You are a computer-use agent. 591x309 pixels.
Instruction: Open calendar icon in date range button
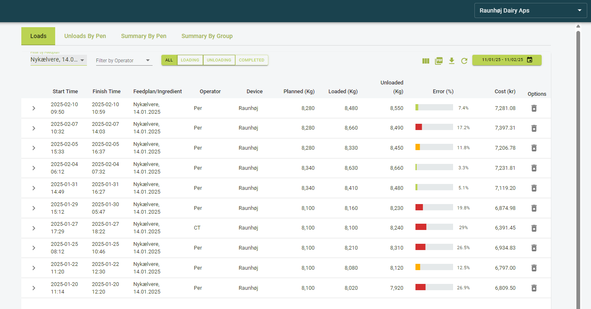[x=530, y=60]
